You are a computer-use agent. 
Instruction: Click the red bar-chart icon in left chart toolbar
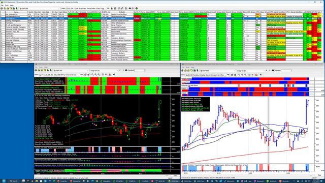(110, 75)
